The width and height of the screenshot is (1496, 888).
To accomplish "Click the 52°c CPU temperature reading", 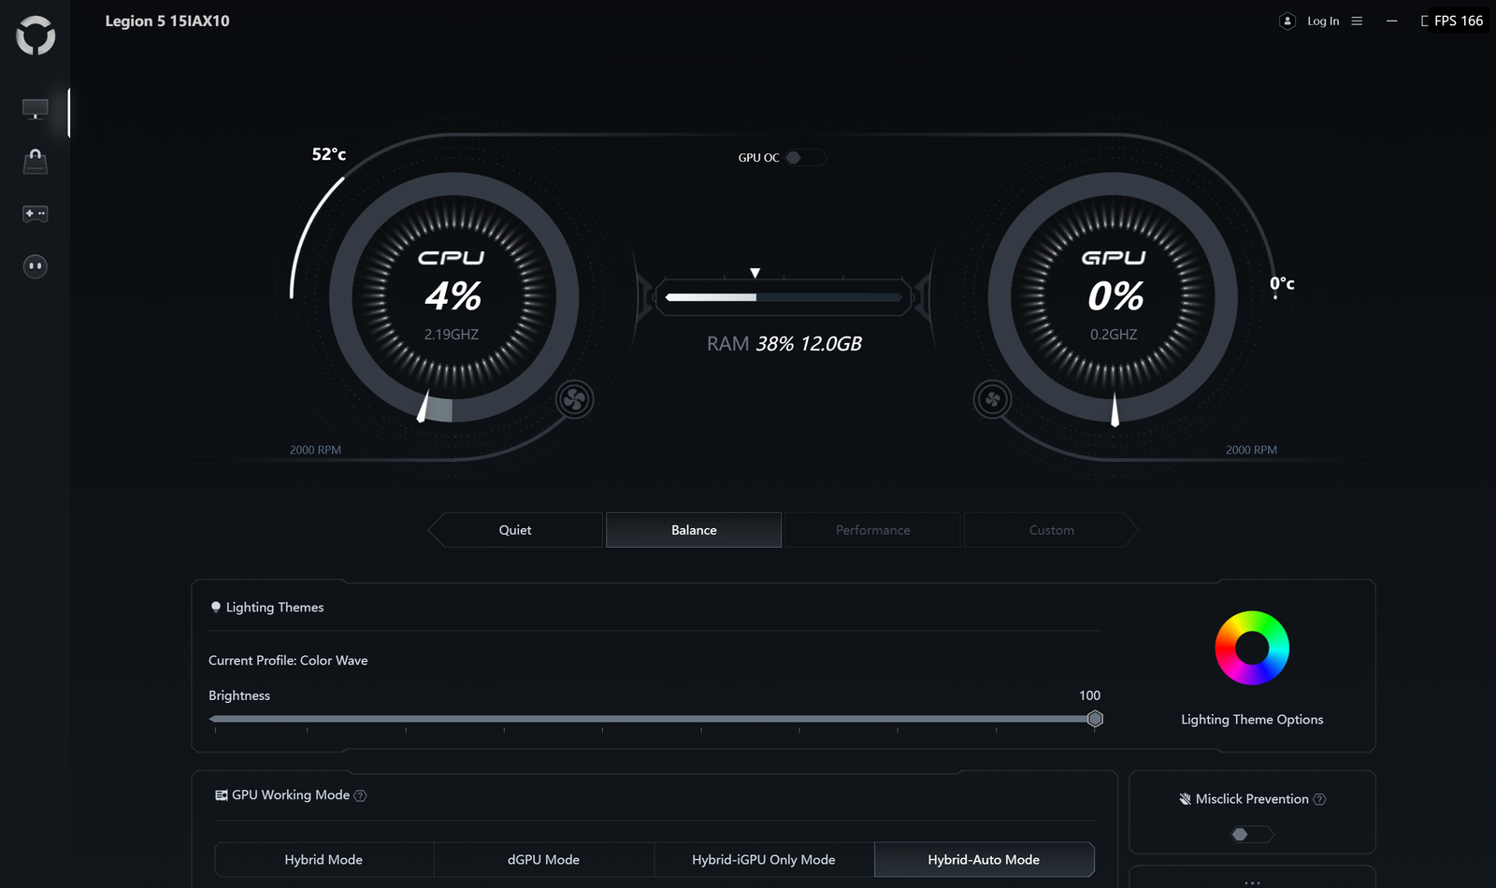I will click(x=329, y=154).
